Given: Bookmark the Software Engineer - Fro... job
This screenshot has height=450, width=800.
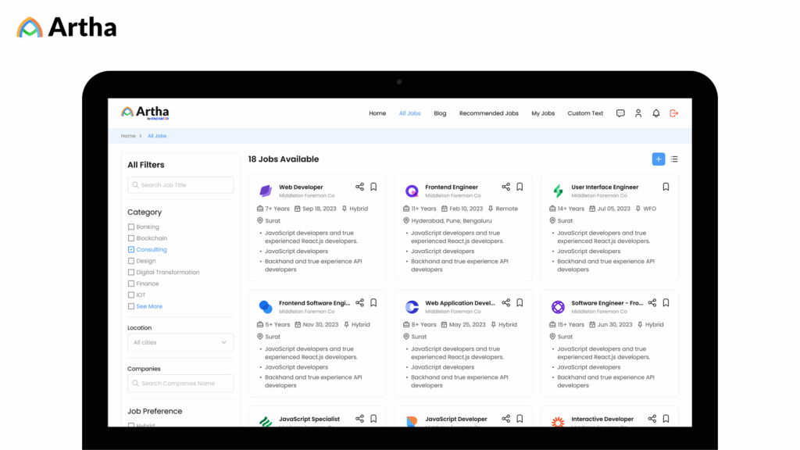Looking at the screenshot, I should (666, 302).
